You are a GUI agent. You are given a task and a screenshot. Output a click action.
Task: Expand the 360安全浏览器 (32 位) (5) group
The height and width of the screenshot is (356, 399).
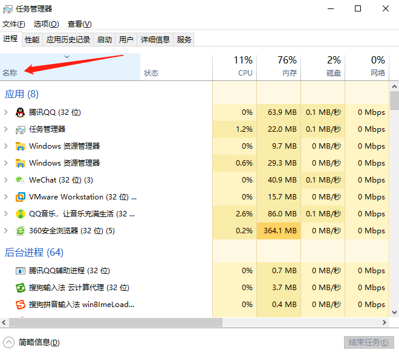pos(6,230)
